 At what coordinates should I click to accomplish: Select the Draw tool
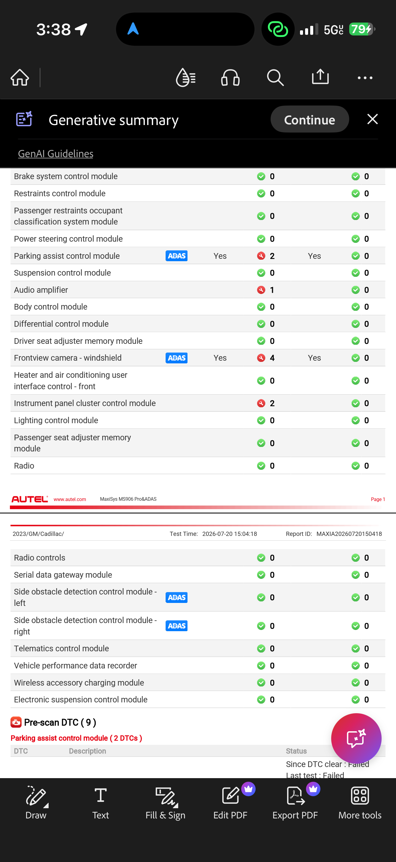coord(36,802)
